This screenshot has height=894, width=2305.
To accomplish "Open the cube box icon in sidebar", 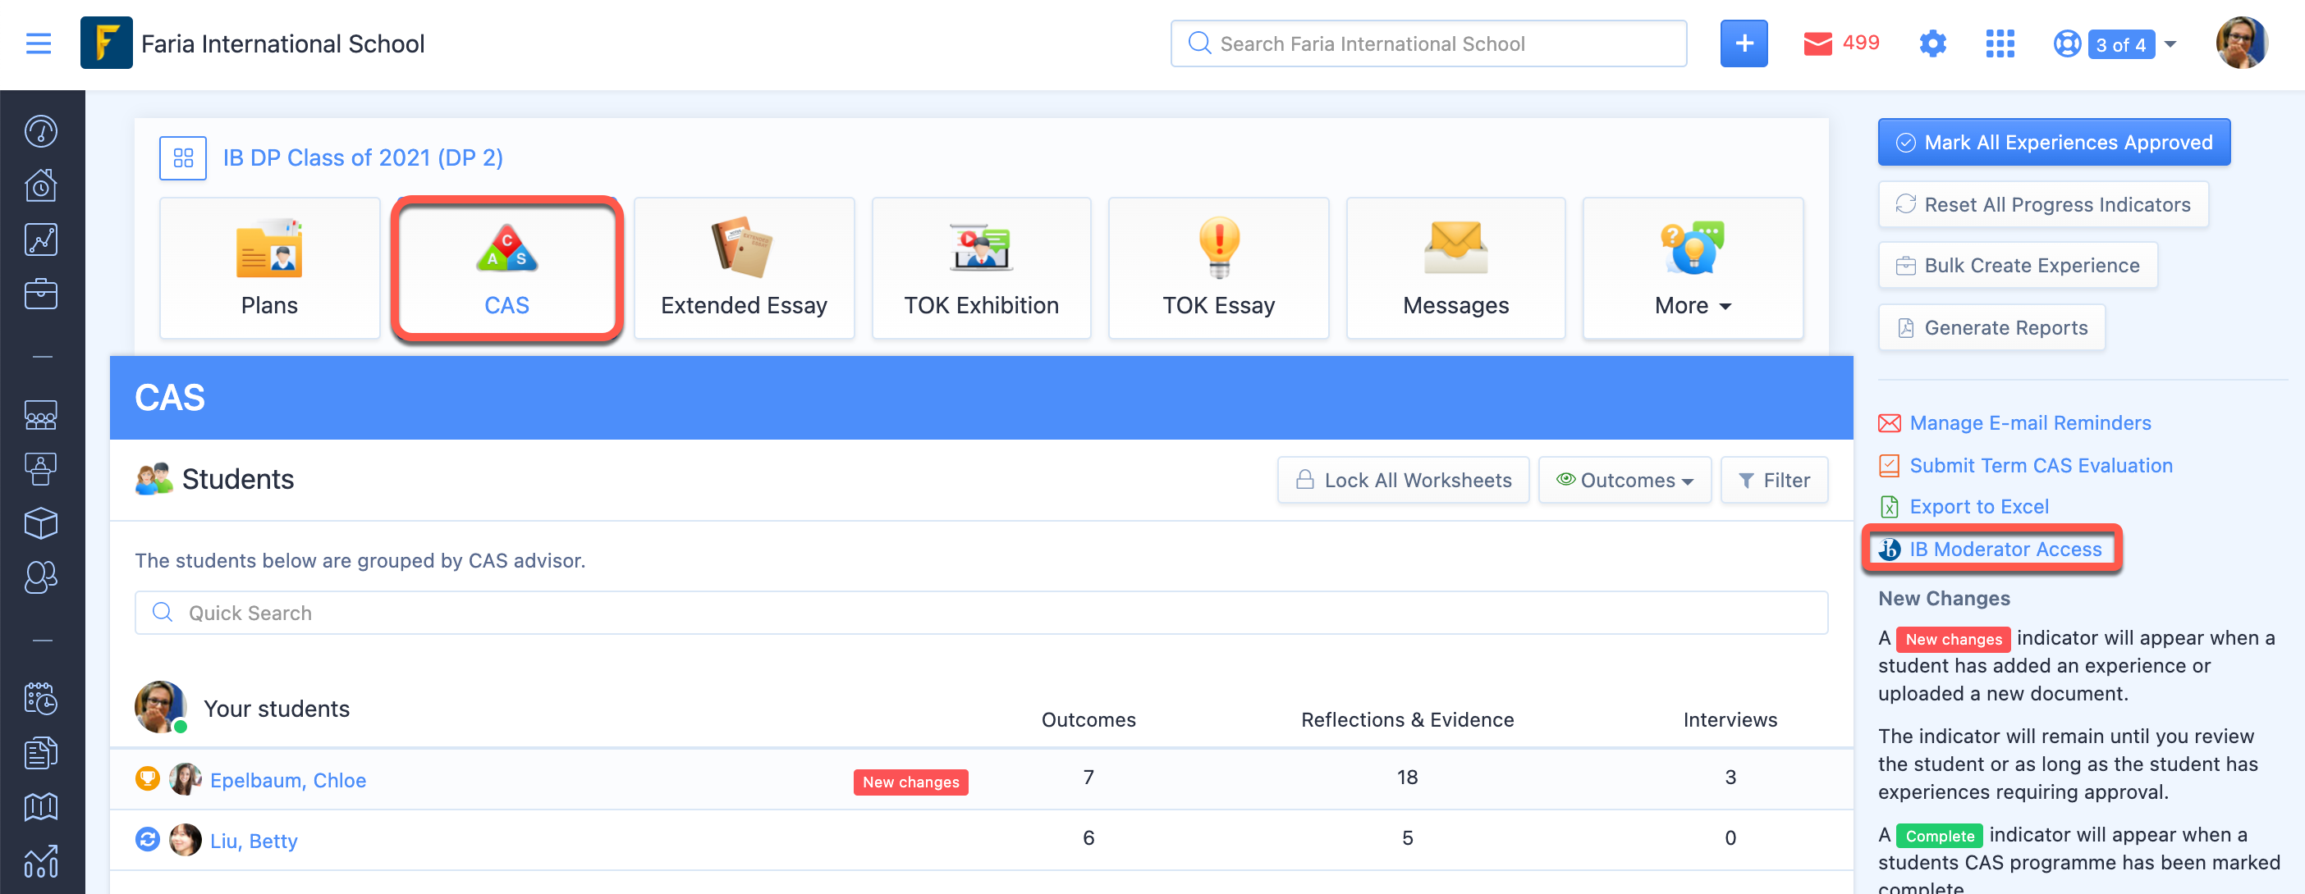I will point(41,523).
